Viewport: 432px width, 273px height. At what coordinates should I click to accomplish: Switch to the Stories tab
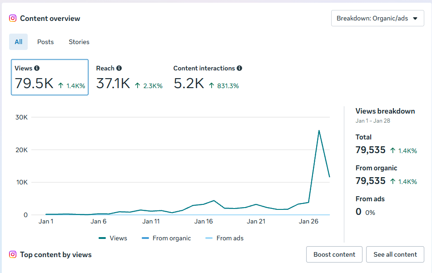click(x=79, y=42)
